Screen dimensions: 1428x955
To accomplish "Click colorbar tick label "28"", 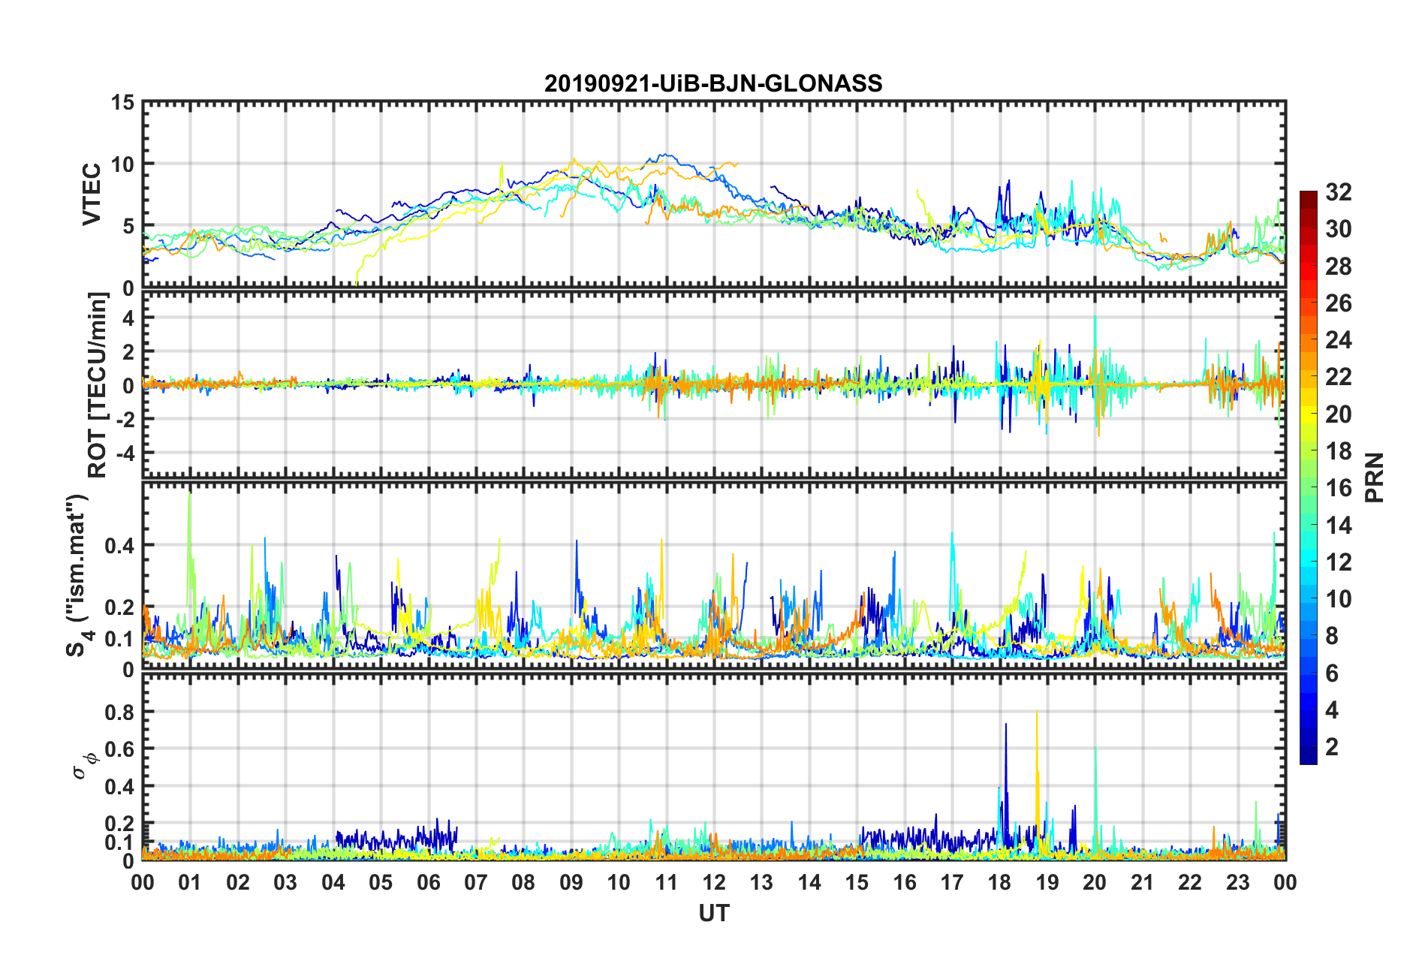I will point(1338,267).
